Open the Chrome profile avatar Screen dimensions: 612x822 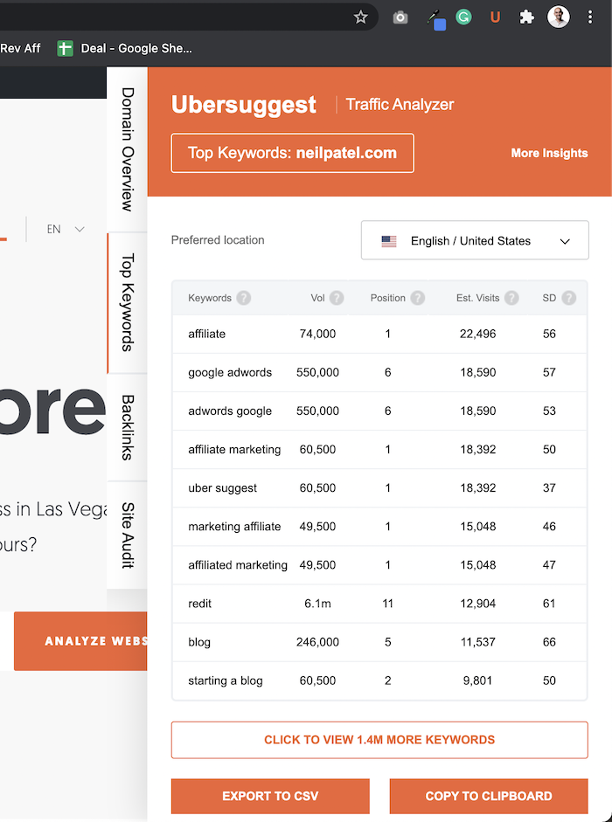point(559,17)
